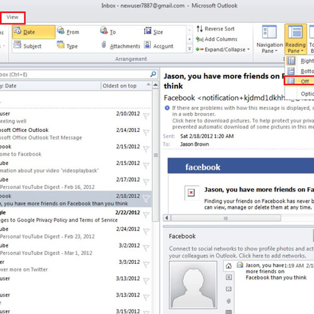Click the Facebook contact photo placeholder

[193, 284]
